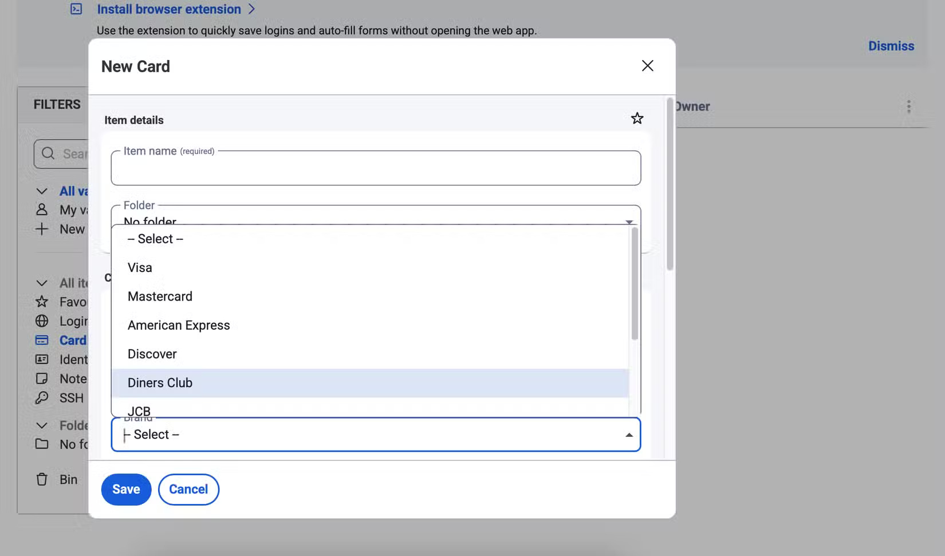This screenshot has height=556, width=945.
Task: Click the My vault person icon
Action: (42, 210)
